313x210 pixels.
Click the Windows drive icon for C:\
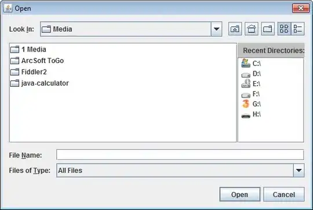click(246, 64)
